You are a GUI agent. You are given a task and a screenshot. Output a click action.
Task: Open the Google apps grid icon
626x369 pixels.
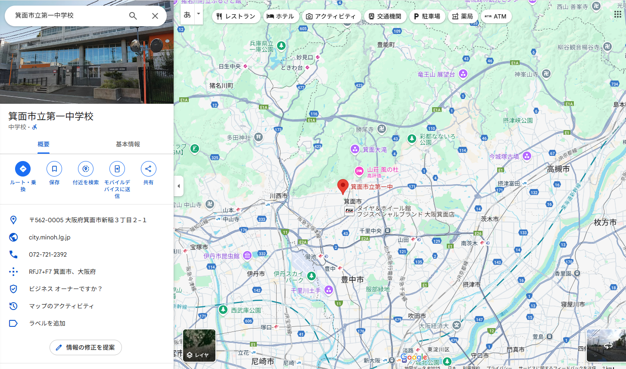(618, 14)
